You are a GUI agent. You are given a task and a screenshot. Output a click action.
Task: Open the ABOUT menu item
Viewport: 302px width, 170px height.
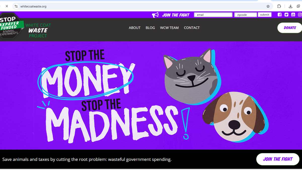click(135, 28)
